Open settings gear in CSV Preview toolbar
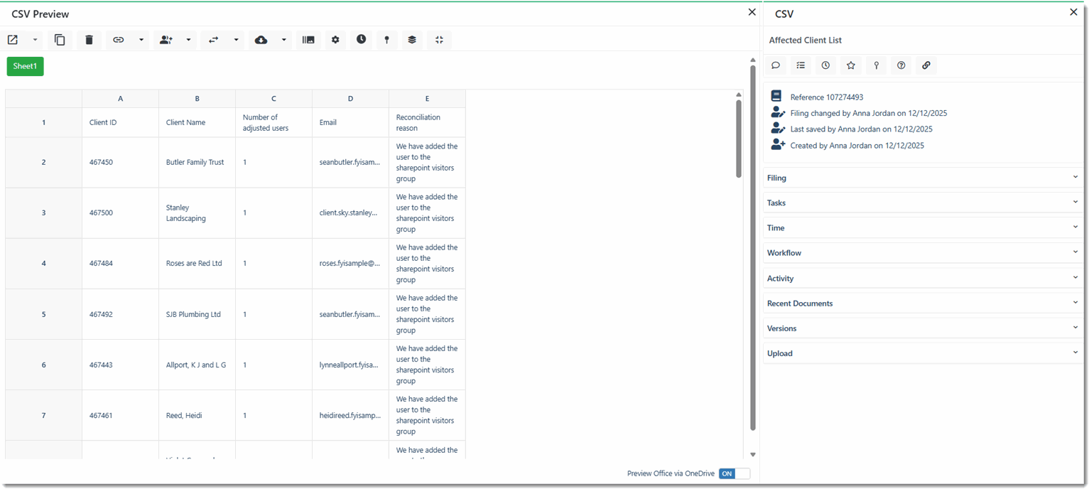The width and height of the screenshot is (1089, 489). [335, 40]
